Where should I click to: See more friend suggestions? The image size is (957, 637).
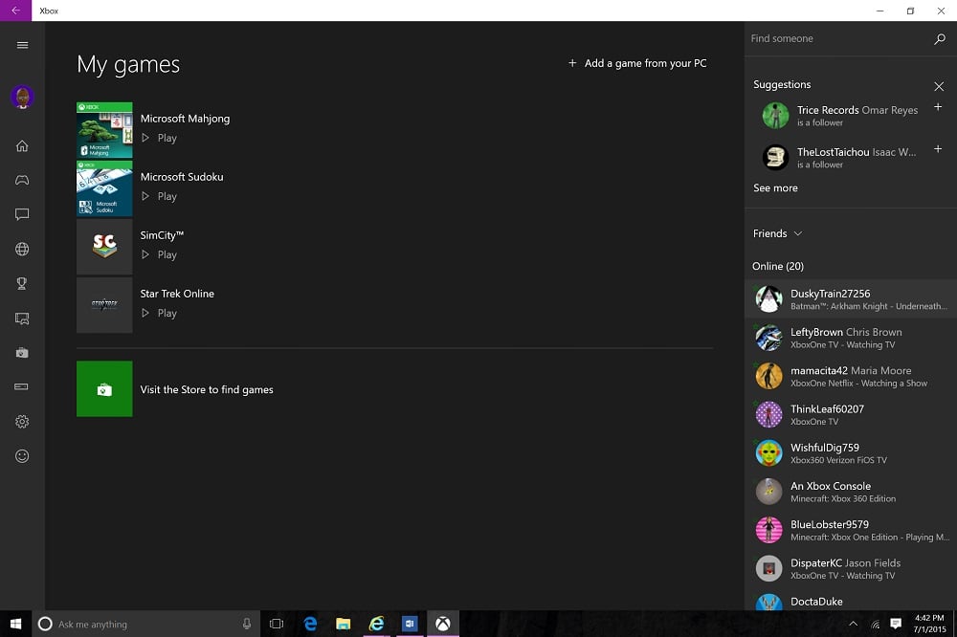point(775,187)
